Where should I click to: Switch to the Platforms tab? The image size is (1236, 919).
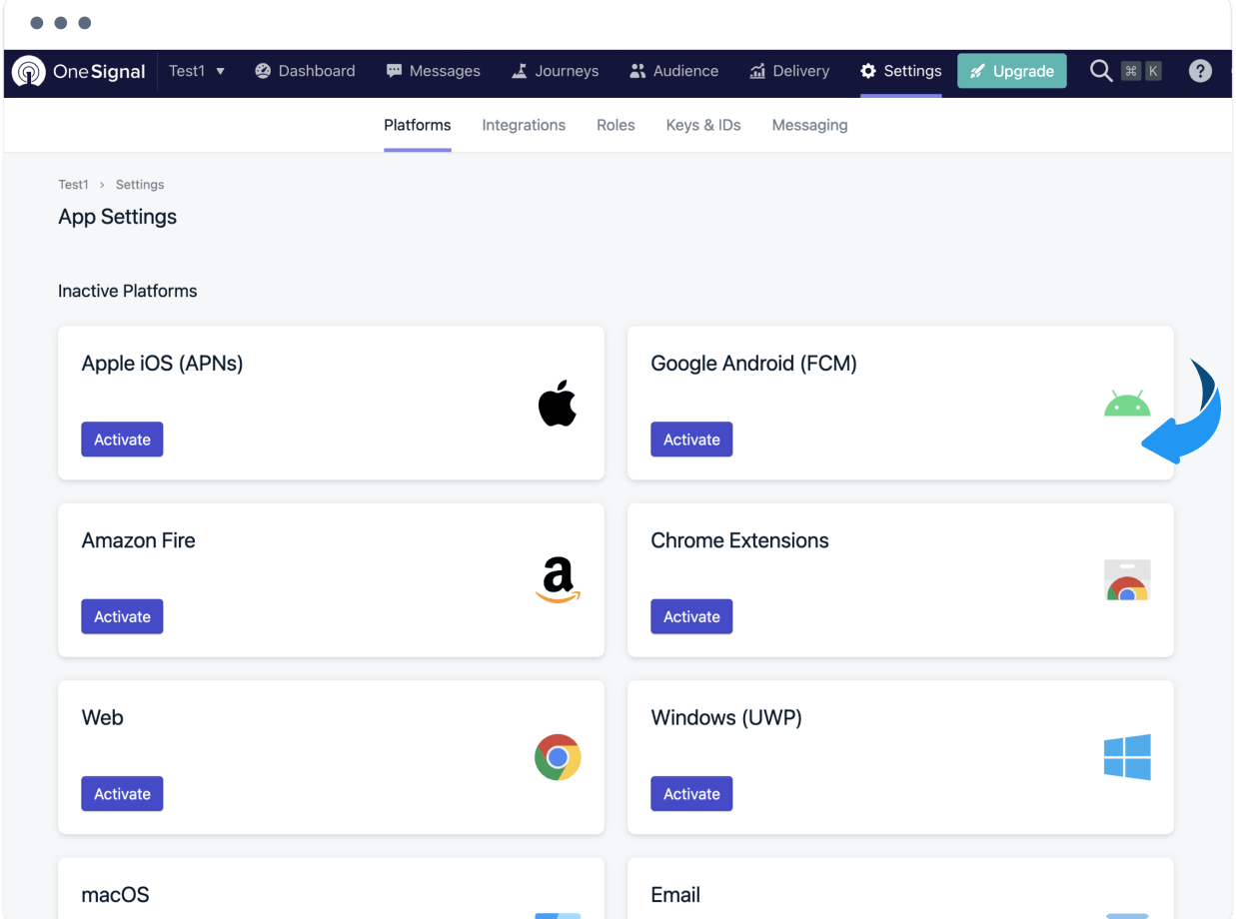tap(418, 125)
